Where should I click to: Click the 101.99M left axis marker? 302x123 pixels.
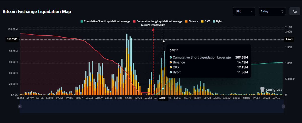coord(12,39)
